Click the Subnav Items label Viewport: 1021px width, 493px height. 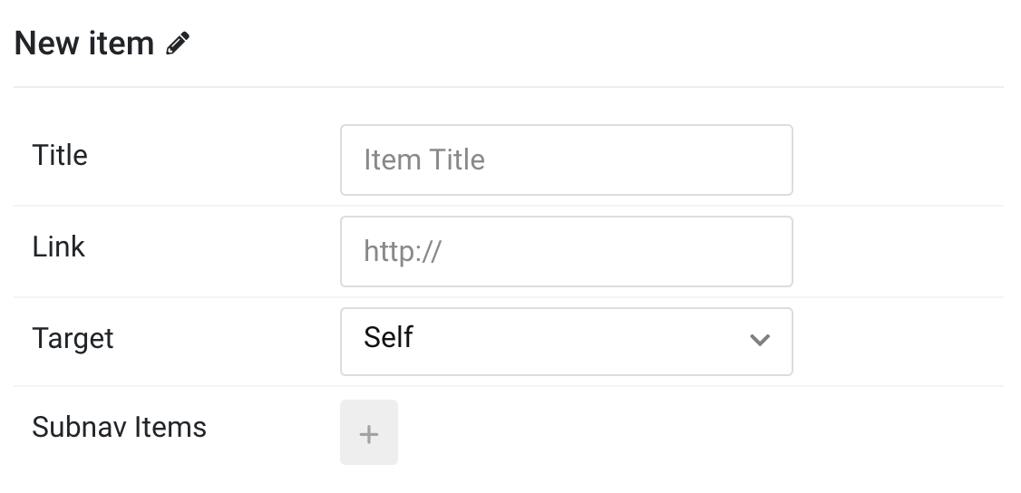click(x=119, y=428)
